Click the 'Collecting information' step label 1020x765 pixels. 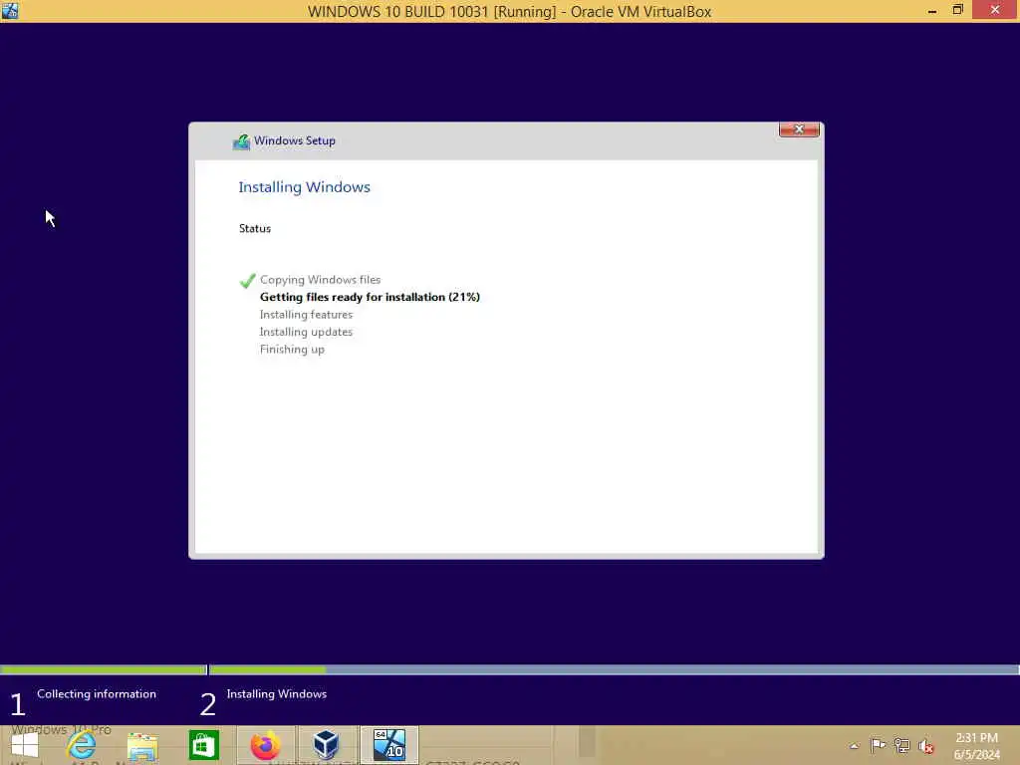click(97, 694)
